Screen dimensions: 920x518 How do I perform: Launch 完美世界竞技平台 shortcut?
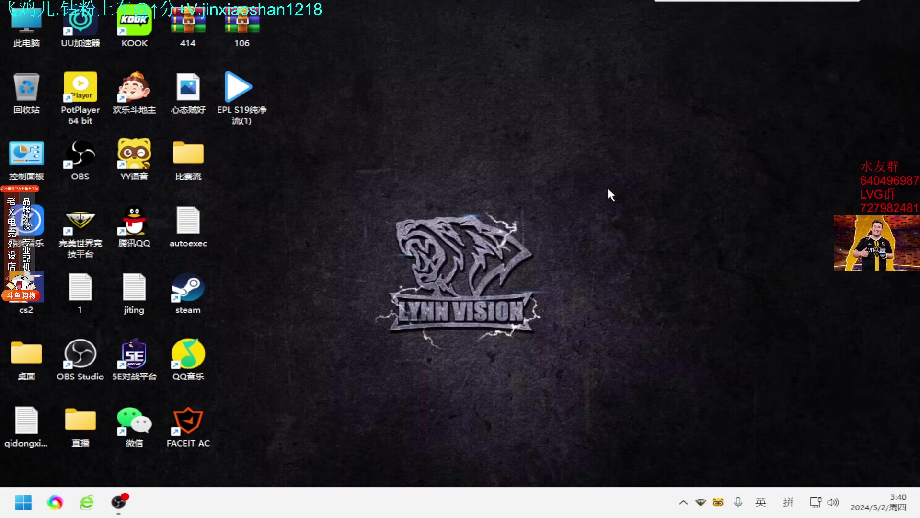coord(80,233)
